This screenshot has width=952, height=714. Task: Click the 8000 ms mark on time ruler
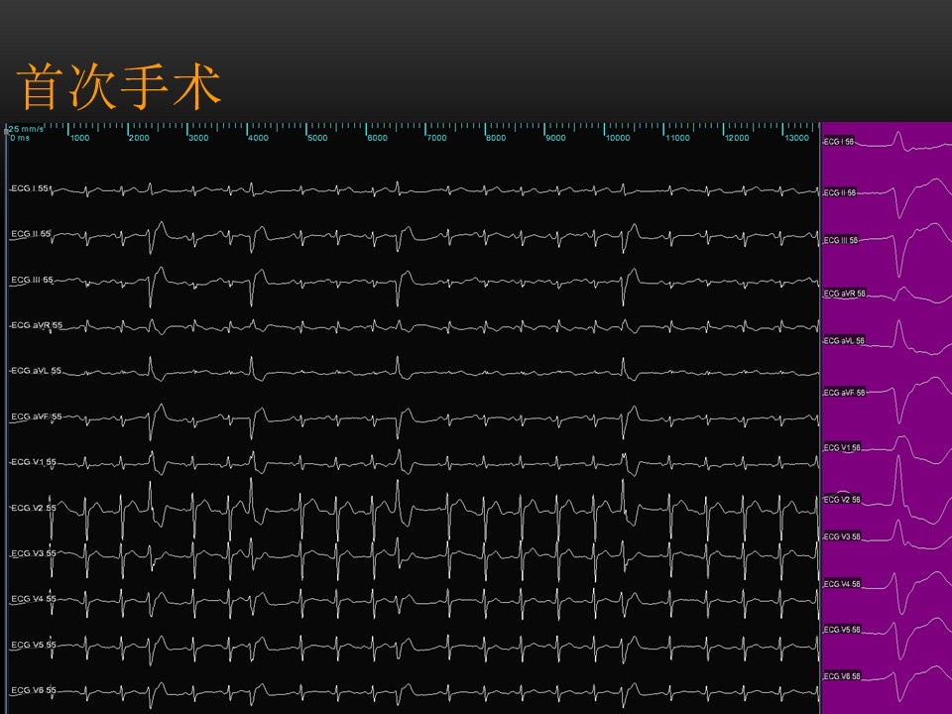click(496, 138)
